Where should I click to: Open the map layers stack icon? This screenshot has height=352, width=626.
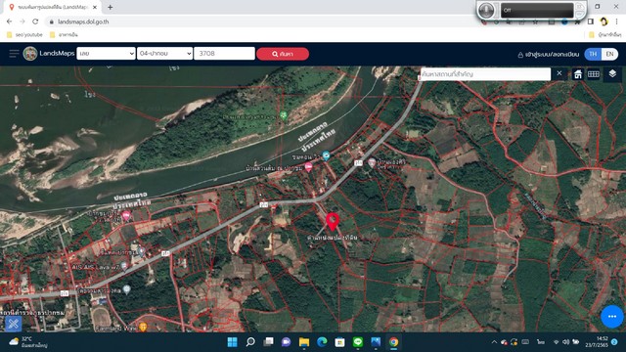[612, 74]
